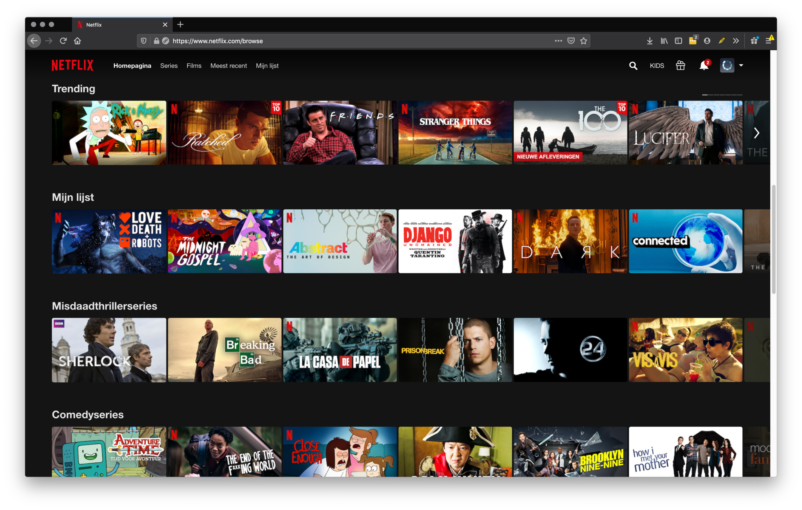The height and width of the screenshot is (510, 802).
Task: Open the Netflix search icon
Action: pyautogui.click(x=633, y=66)
